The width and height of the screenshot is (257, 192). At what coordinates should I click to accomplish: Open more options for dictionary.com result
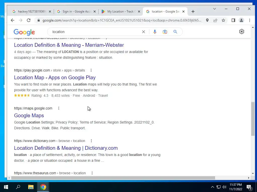tap(91, 141)
